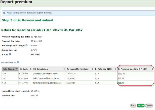This screenshot has height=110, width=155.
Task: Sort by A: Insurable Earnings arrow
Action: [92, 69]
